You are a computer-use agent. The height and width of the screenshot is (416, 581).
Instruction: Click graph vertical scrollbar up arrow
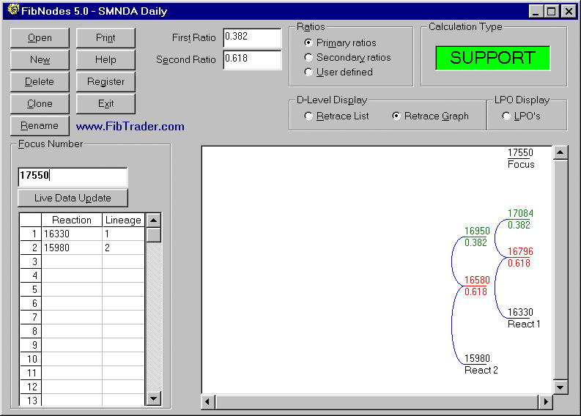560,152
